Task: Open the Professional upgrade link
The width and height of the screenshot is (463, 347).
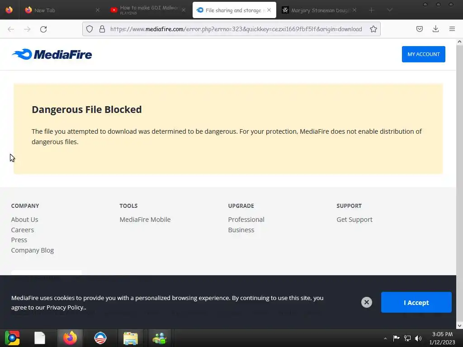Action: tap(246, 220)
